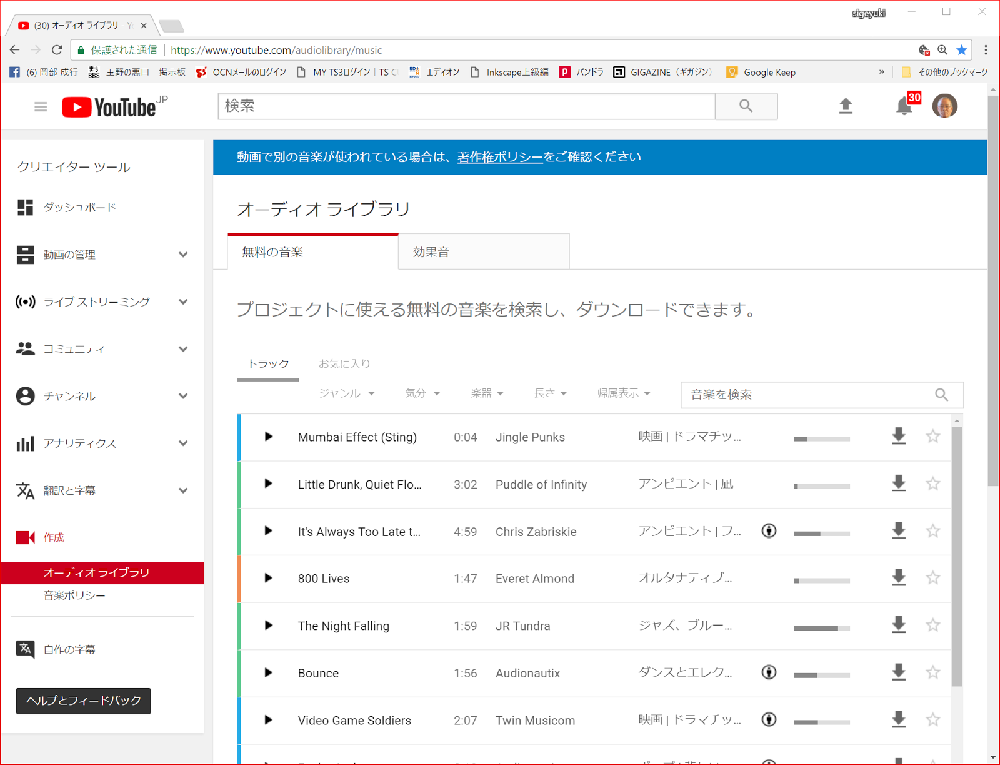
Task: Select the お気に入り sub-tab
Action: tap(344, 364)
